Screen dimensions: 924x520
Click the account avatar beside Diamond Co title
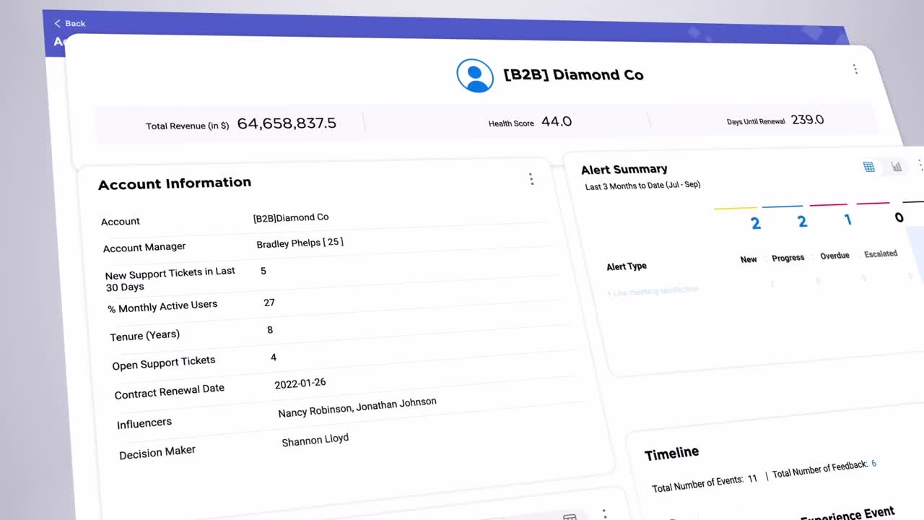(475, 75)
